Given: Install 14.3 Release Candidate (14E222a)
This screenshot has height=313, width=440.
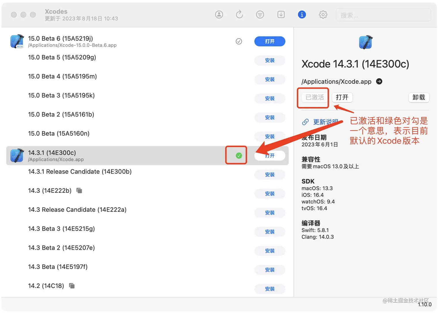Looking at the screenshot, I should [x=270, y=213].
